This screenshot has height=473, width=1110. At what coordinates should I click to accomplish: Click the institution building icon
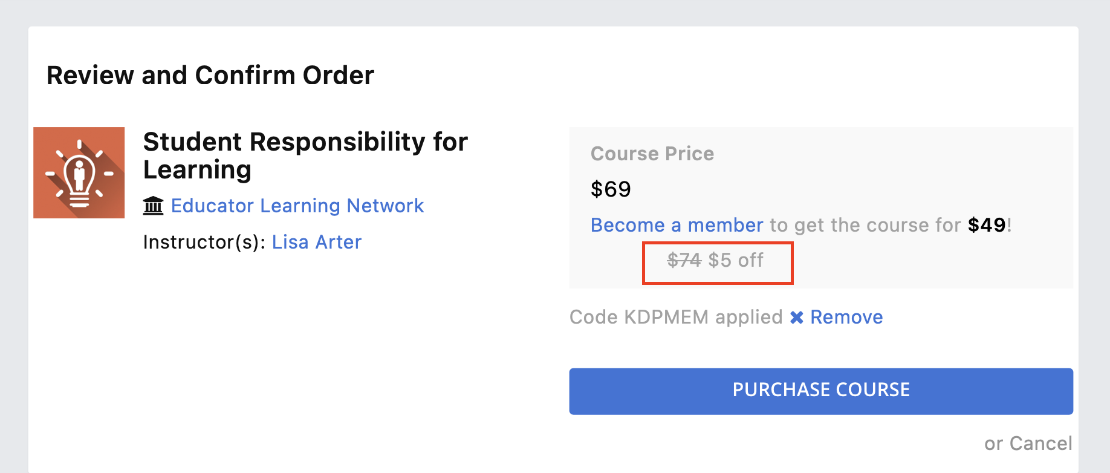tap(154, 206)
